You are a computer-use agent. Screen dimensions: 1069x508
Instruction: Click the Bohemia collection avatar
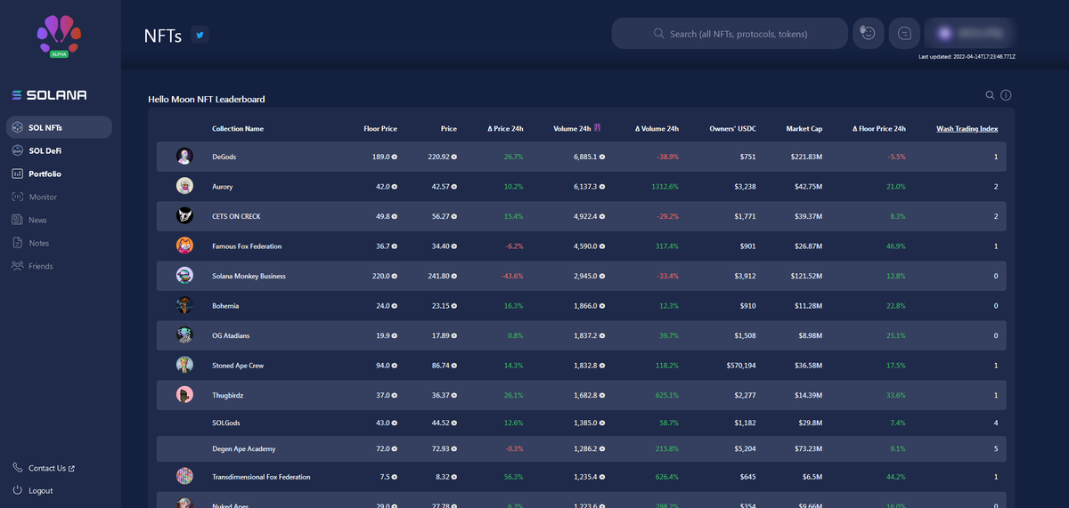(x=184, y=305)
